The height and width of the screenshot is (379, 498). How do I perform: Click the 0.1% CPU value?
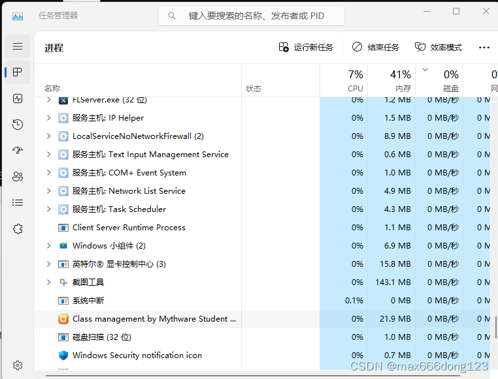[x=354, y=301]
